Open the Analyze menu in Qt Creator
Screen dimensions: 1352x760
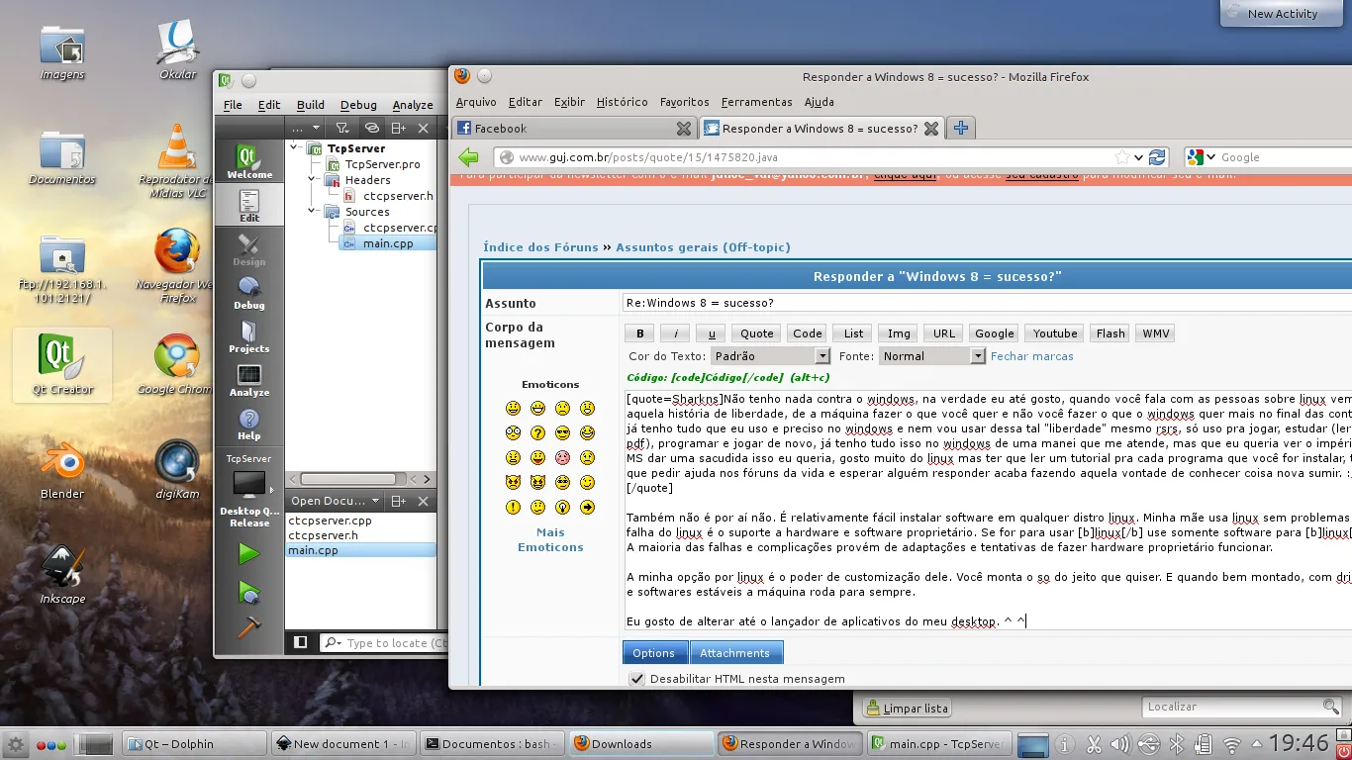point(413,105)
